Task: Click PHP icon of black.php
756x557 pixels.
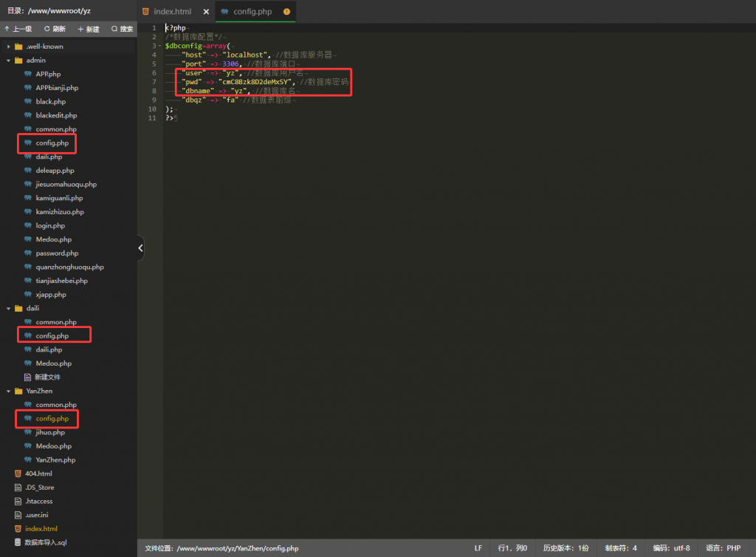Action: 28,101
